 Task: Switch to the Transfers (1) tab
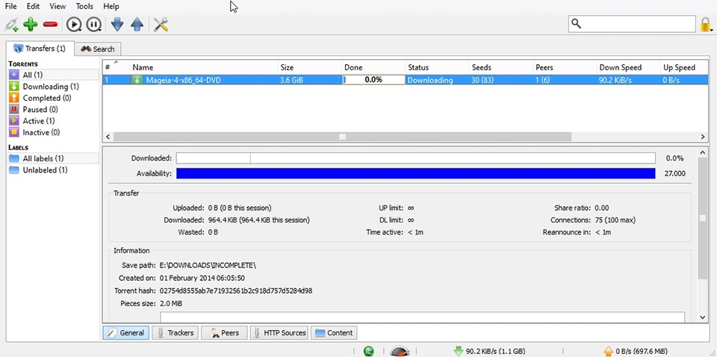[40, 48]
